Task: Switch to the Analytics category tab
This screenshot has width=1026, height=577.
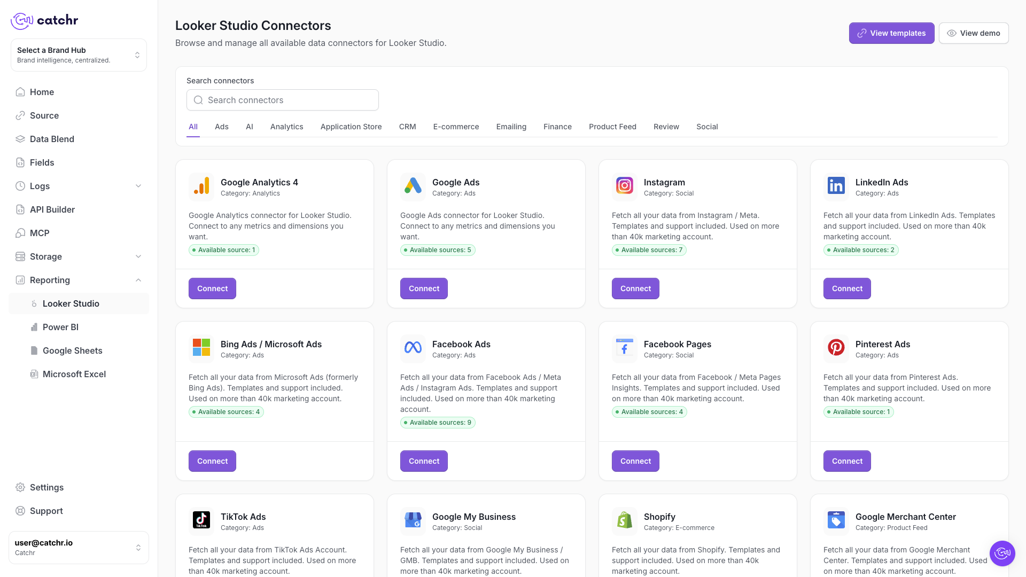Action: click(x=287, y=127)
